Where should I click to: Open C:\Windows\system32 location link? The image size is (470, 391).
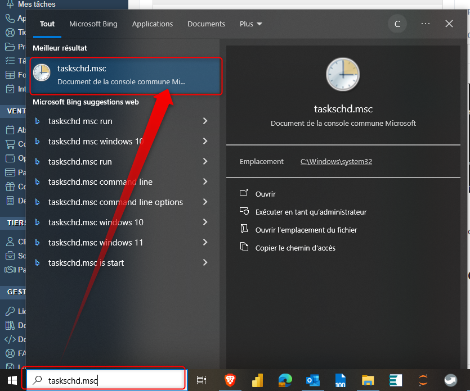click(x=336, y=162)
